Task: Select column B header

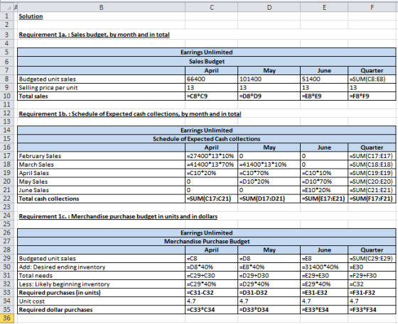Action: 101,8
